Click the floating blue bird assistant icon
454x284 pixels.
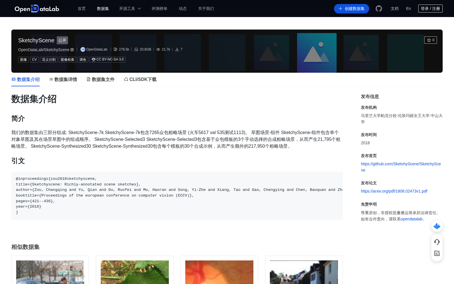pyautogui.click(x=437, y=226)
